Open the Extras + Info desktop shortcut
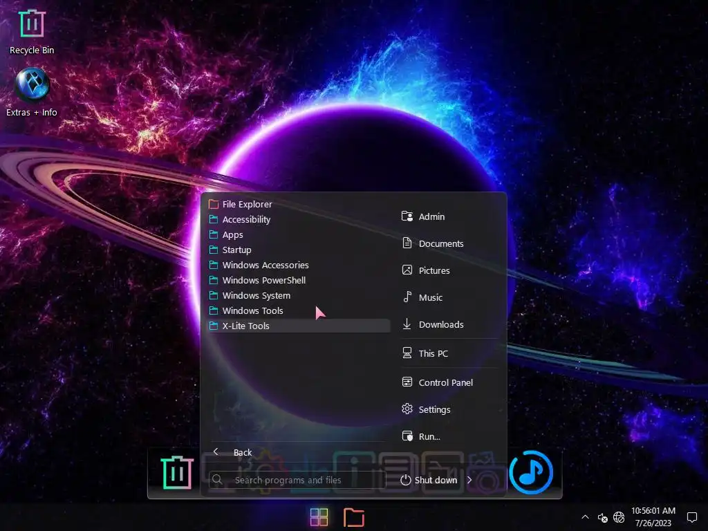Screen dimensions: 708x531 click(x=32, y=93)
